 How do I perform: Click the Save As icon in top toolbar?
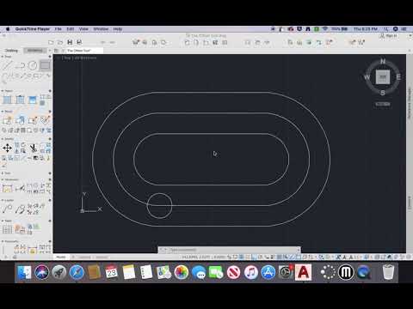79,42
